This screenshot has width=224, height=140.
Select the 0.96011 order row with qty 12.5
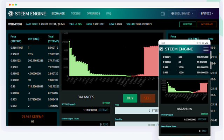(x=34, y=54)
